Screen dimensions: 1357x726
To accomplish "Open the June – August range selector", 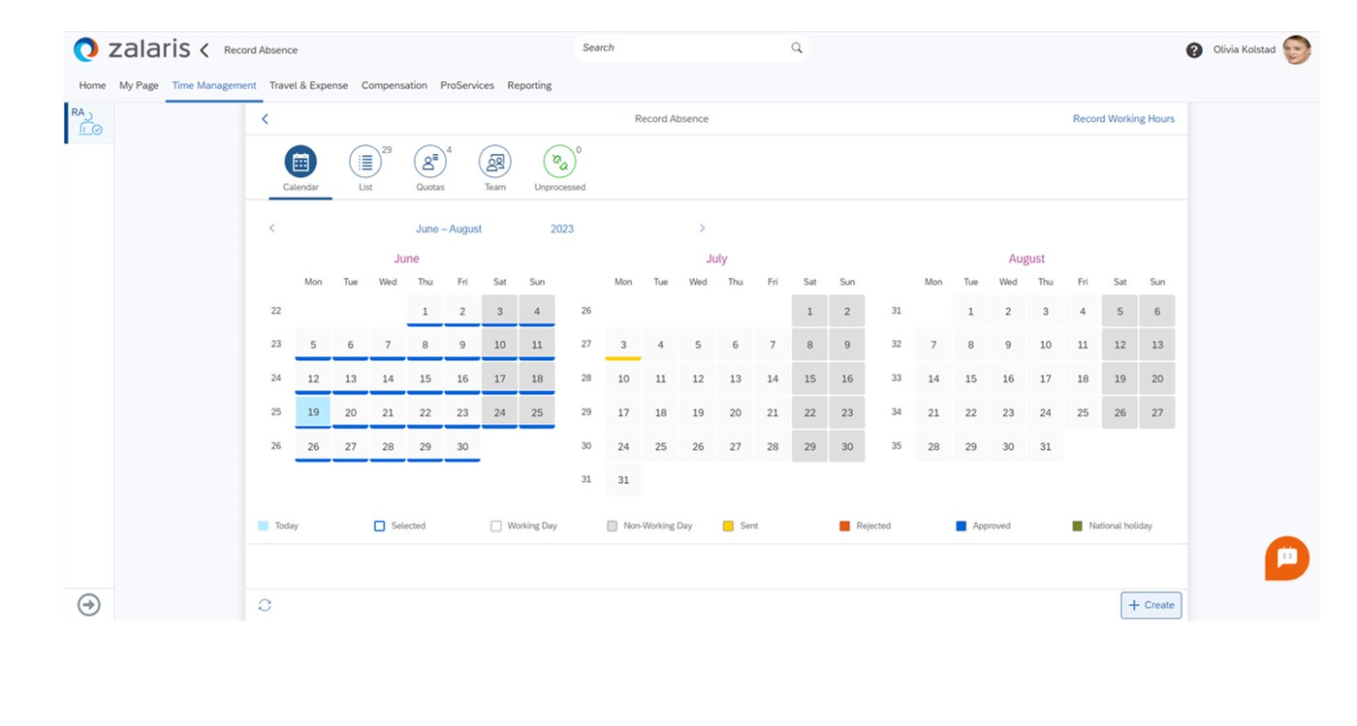I will [448, 229].
